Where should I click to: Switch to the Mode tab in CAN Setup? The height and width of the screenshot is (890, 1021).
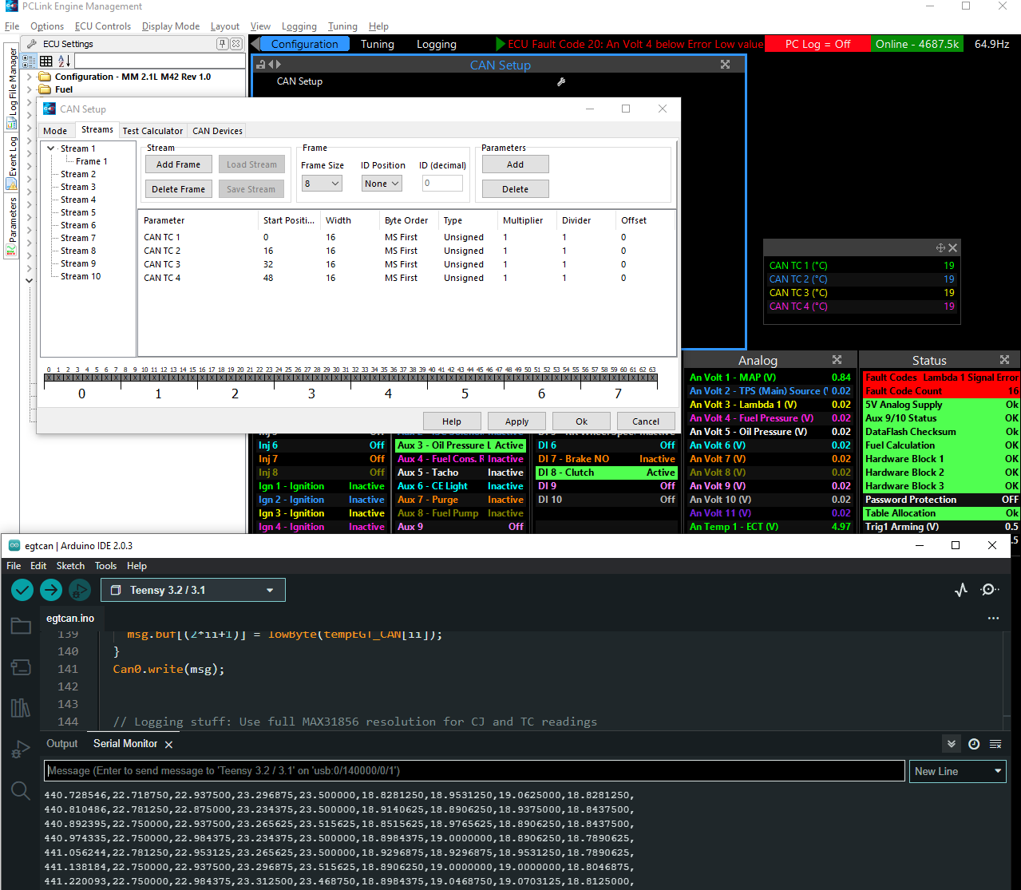pos(55,131)
